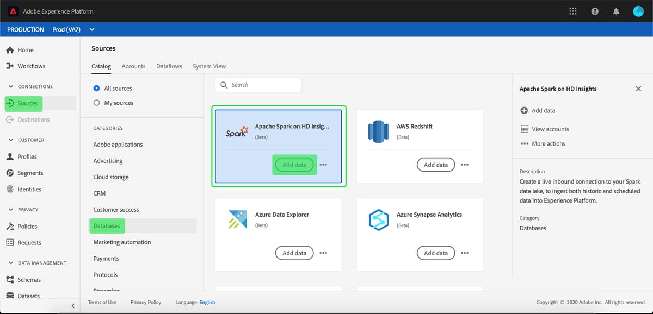
Task: Open the Accounts tab
Action: 133,66
